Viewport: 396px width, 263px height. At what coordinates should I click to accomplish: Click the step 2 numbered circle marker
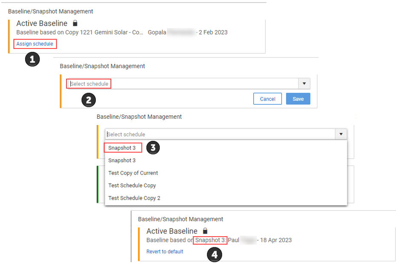click(89, 100)
